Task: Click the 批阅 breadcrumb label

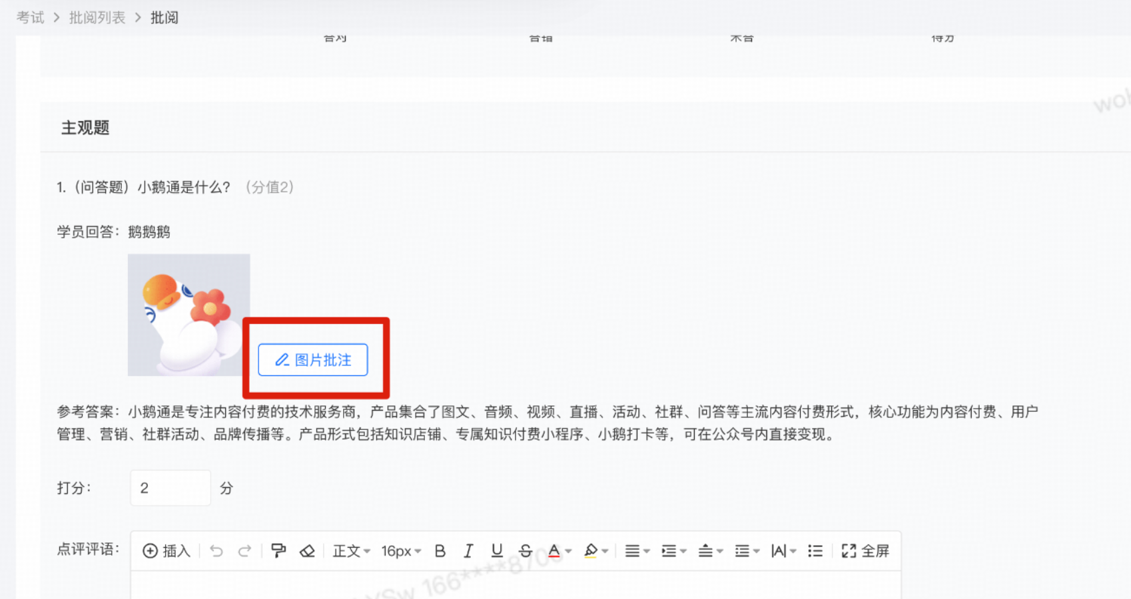Action: pos(165,17)
